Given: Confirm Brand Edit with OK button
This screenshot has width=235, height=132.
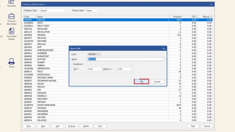Looking at the screenshot, I should click(x=141, y=81).
